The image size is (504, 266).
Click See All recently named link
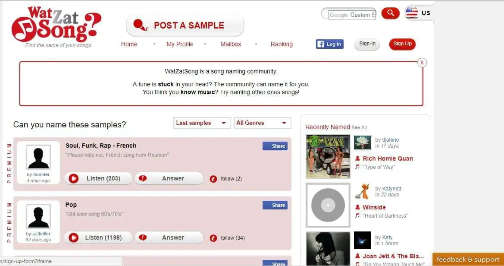[x=359, y=127]
